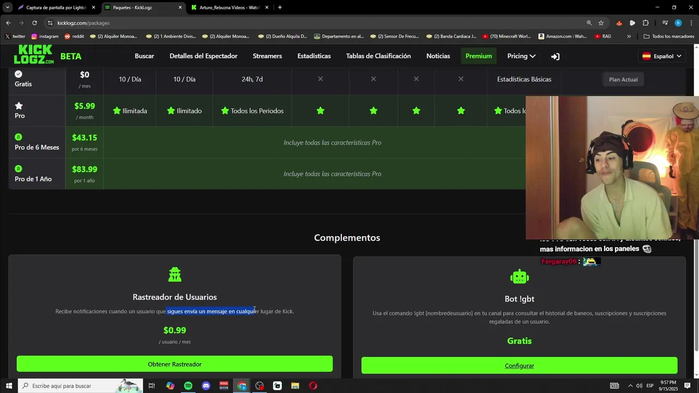The image size is (699, 393).
Task: Click the Rastreador de Usuarios spy icon
Action: point(175,275)
